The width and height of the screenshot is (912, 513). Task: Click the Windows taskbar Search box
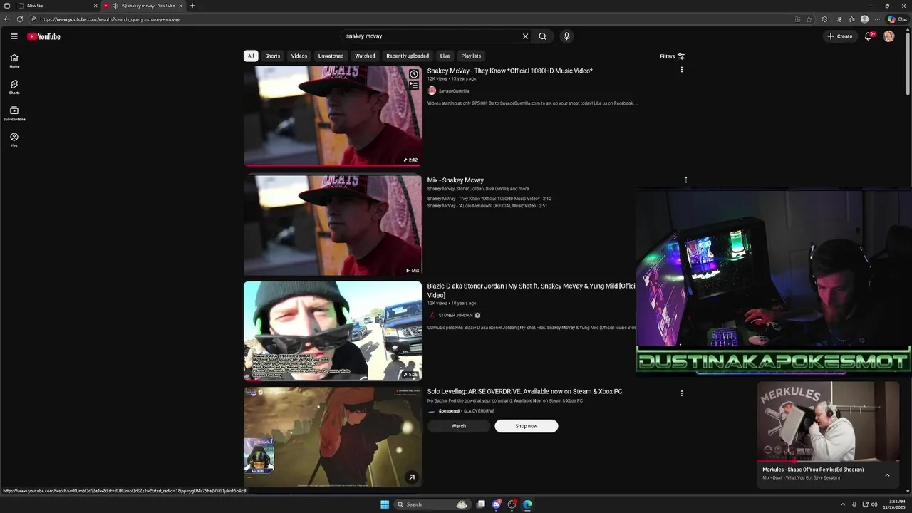click(432, 504)
